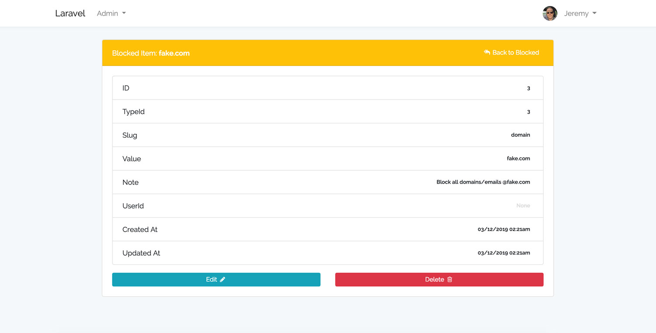
Task: Click the reply arrow icon beside Back to Blocked
Action: coord(487,52)
